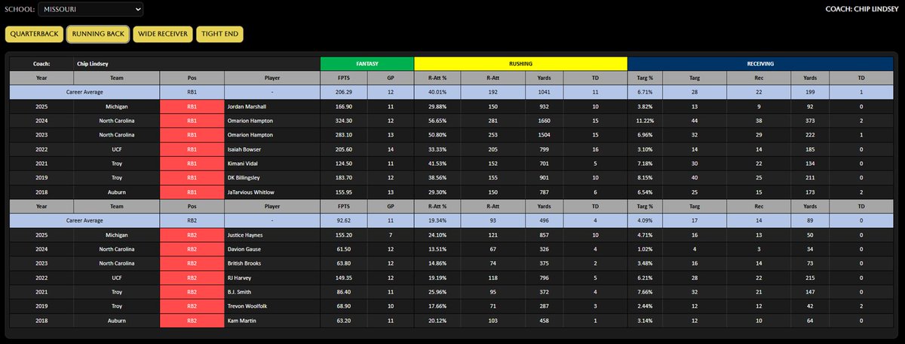Click the UCF team cell for Isaiah Bowser
The image size is (905, 344).
(116, 150)
